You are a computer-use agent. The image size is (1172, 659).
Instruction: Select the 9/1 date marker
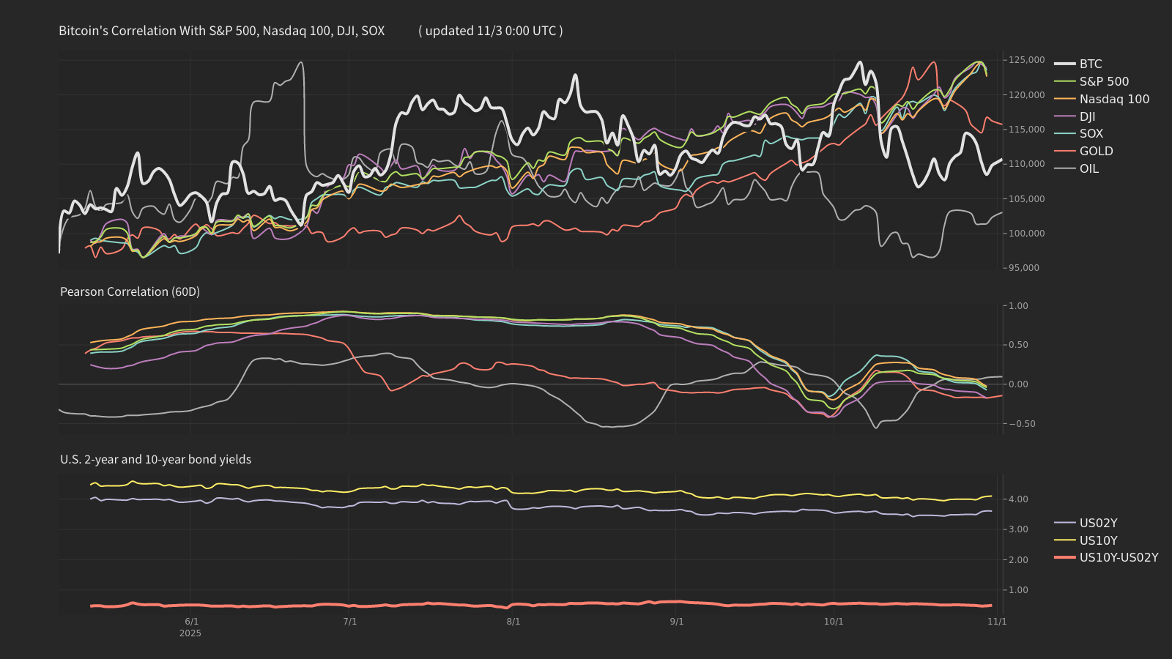click(677, 622)
